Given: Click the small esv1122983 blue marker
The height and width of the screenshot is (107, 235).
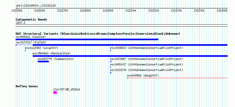Looking at the screenshot, I should pos(25,50).
